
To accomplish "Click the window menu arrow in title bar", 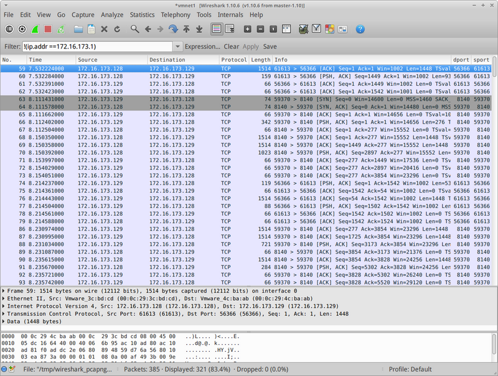I will click(6, 6).
